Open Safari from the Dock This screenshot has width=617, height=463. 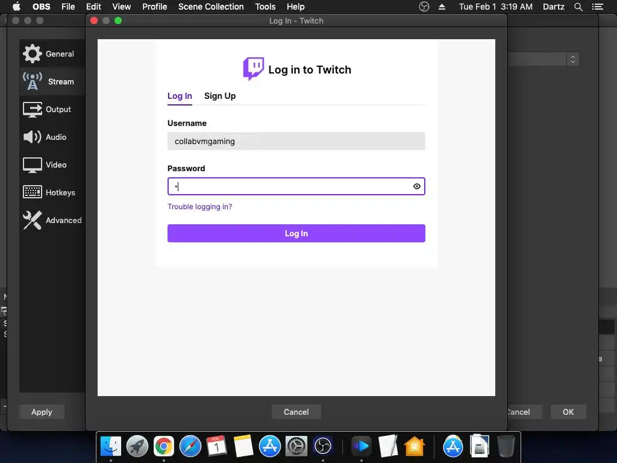(190, 447)
